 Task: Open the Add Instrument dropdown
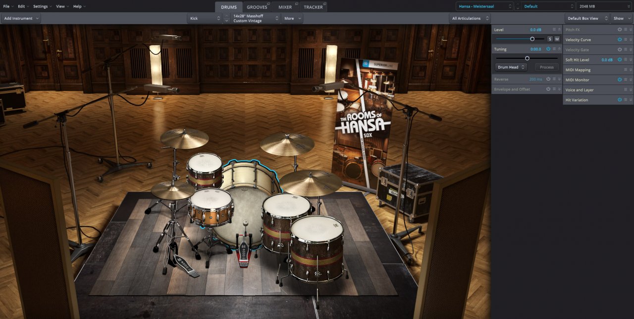click(x=21, y=18)
